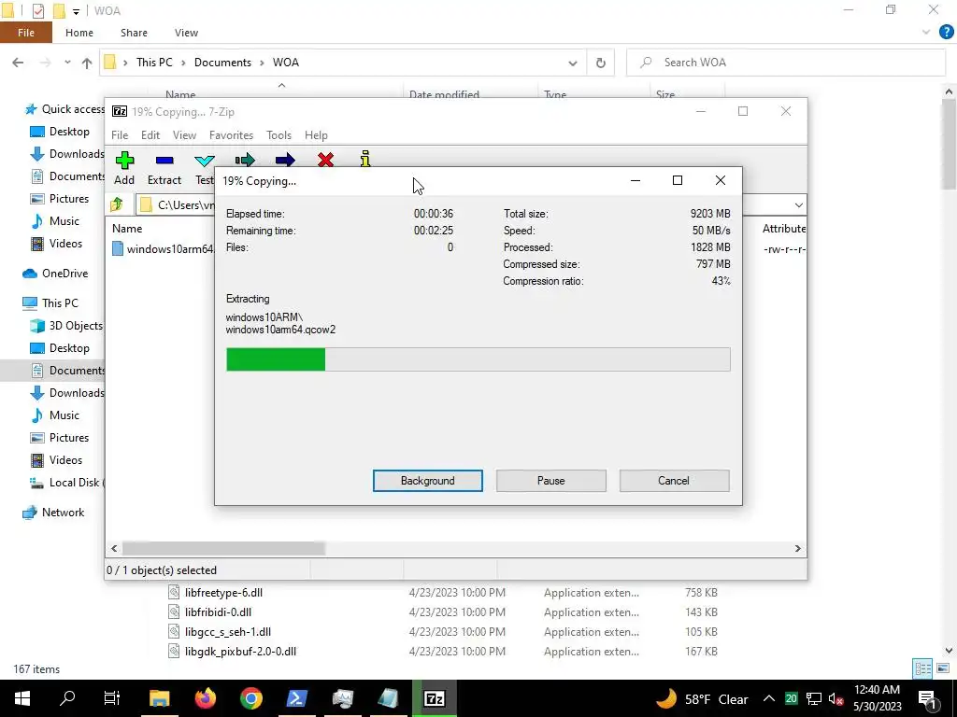Open Network in Explorer sidebar
The height and width of the screenshot is (717, 957).
pyautogui.click(x=63, y=513)
